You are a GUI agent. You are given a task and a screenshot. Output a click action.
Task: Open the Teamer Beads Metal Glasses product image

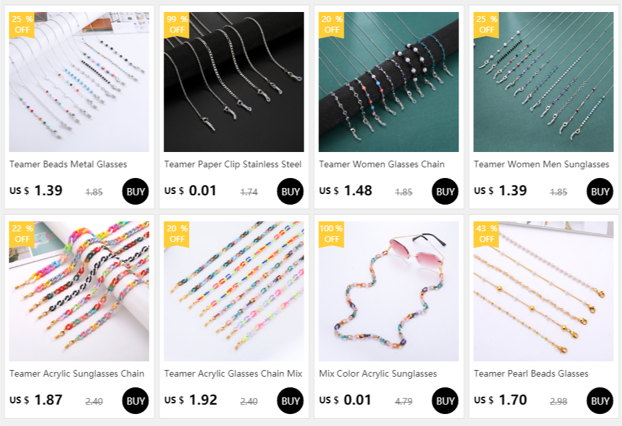pos(79,81)
